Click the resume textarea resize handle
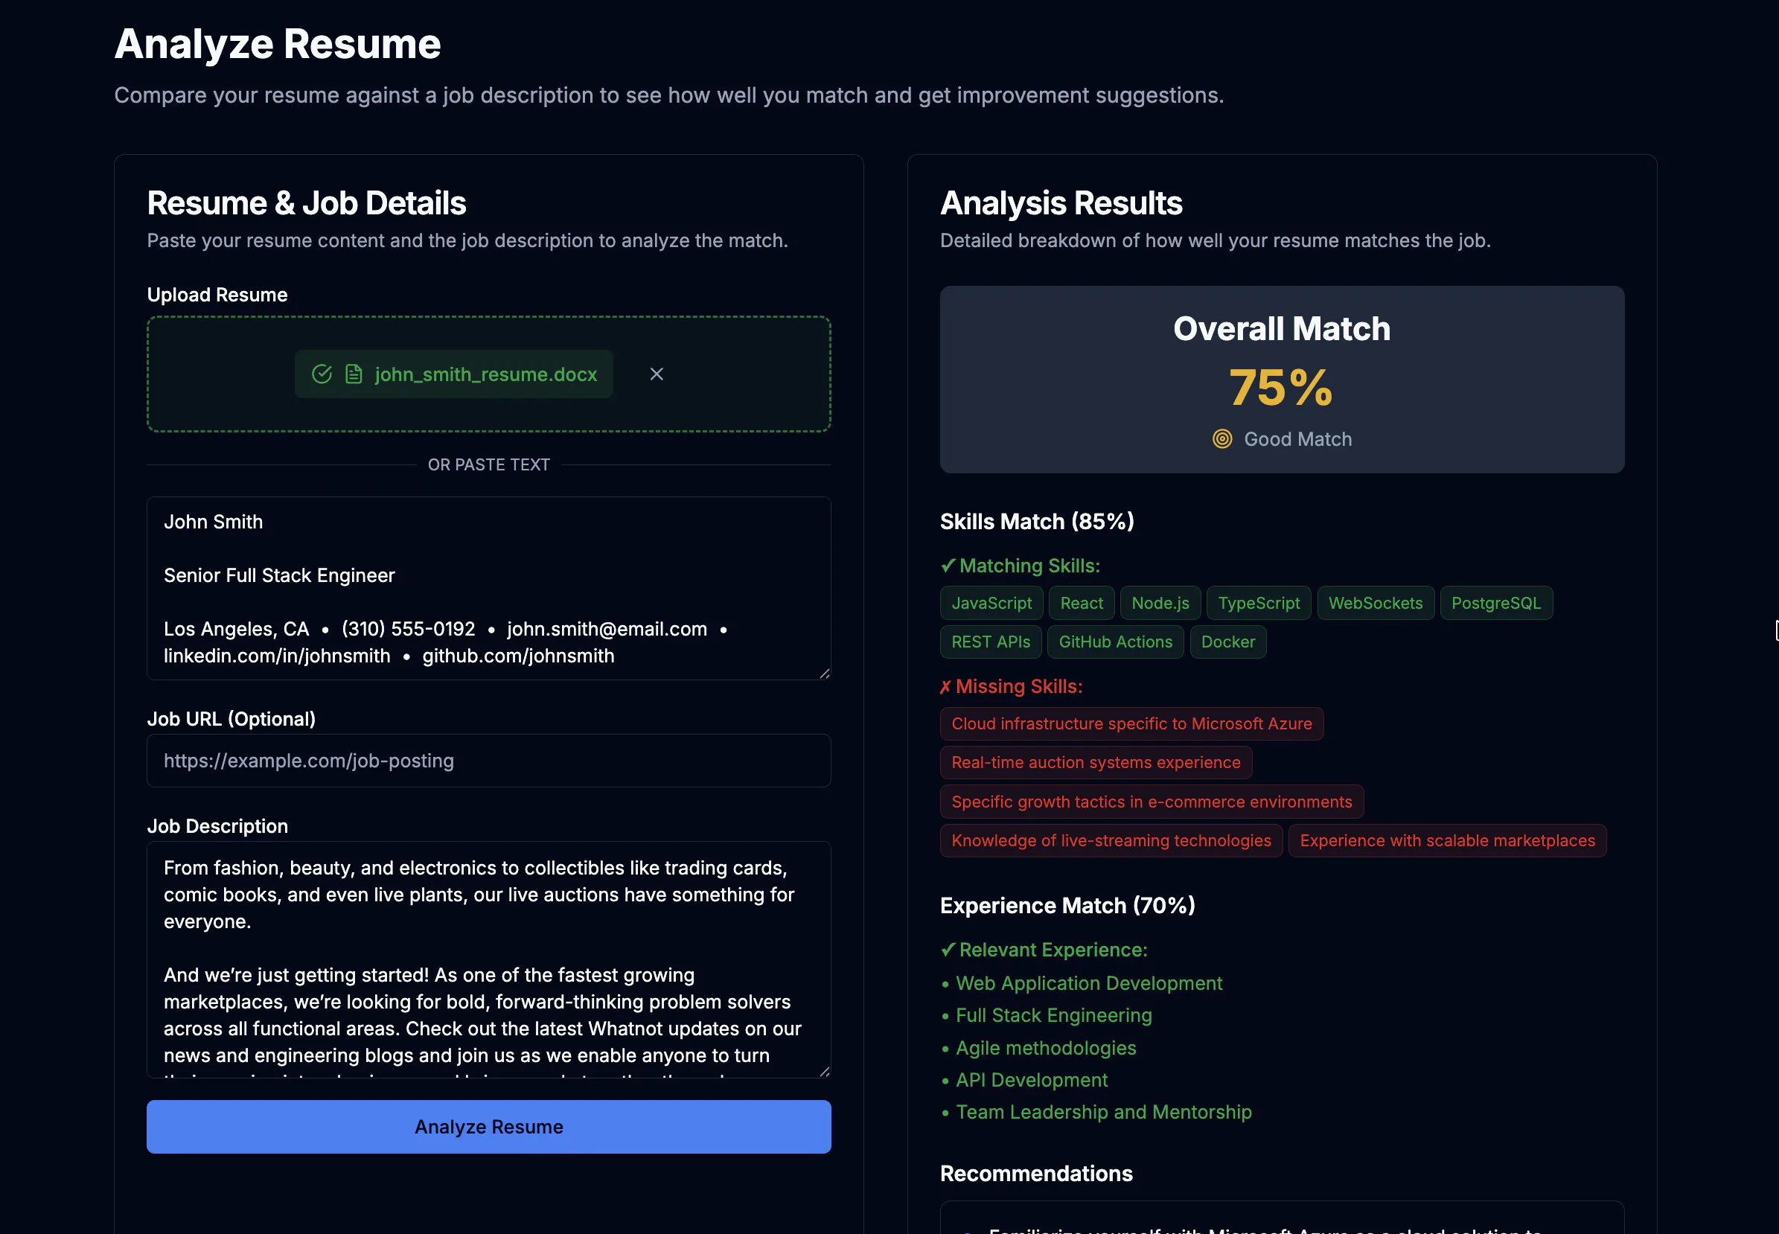This screenshot has width=1779, height=1234. click(x=824, y=674)
